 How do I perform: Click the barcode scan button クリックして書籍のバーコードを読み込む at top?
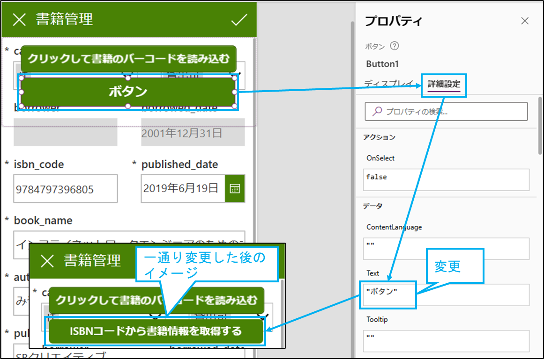pyautogui.click(x=128, y=58)
